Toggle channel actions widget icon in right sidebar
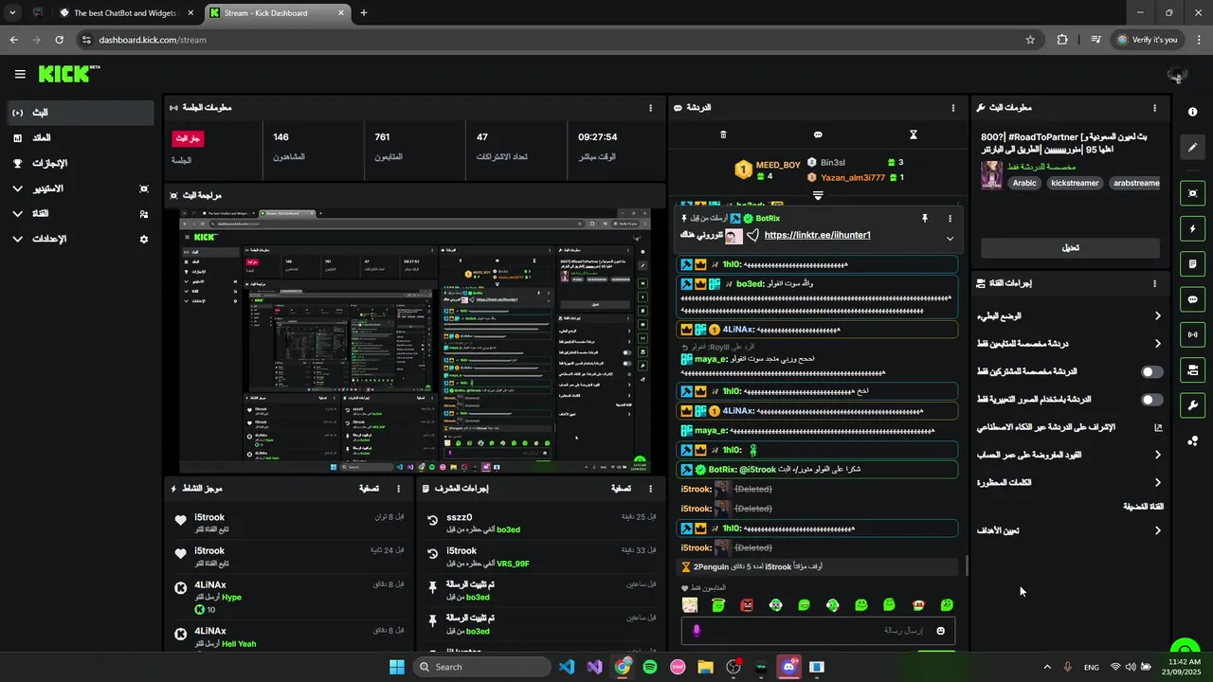Viewport: 1213px width, 682px height. (x=1192, y=369)
